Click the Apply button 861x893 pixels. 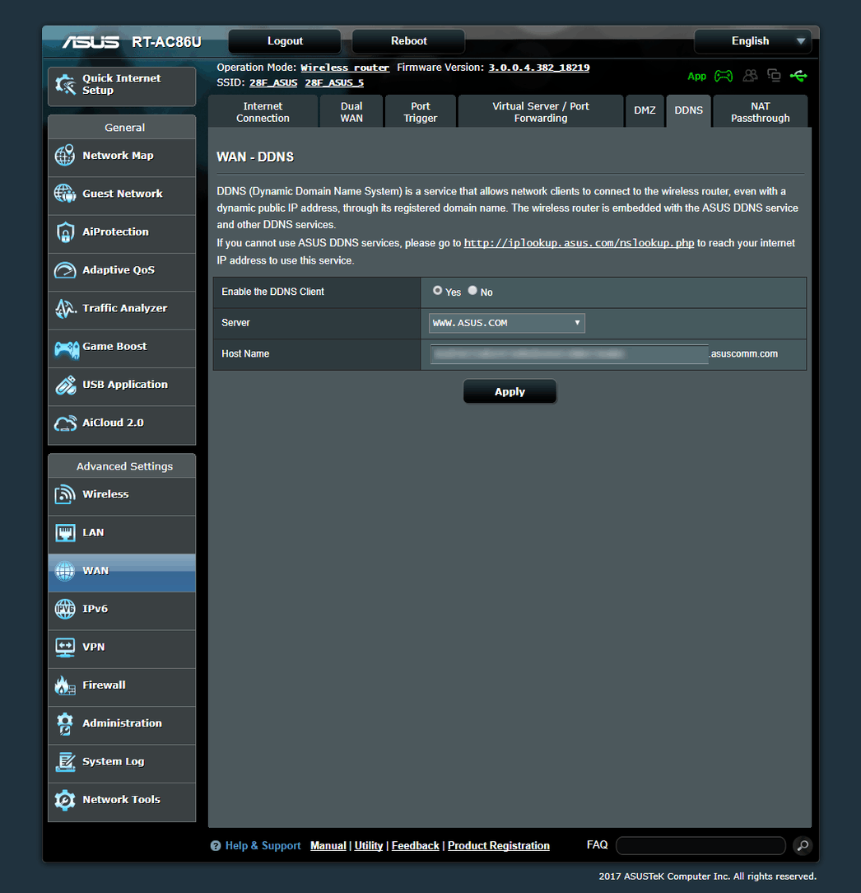(x=510, y=392)
